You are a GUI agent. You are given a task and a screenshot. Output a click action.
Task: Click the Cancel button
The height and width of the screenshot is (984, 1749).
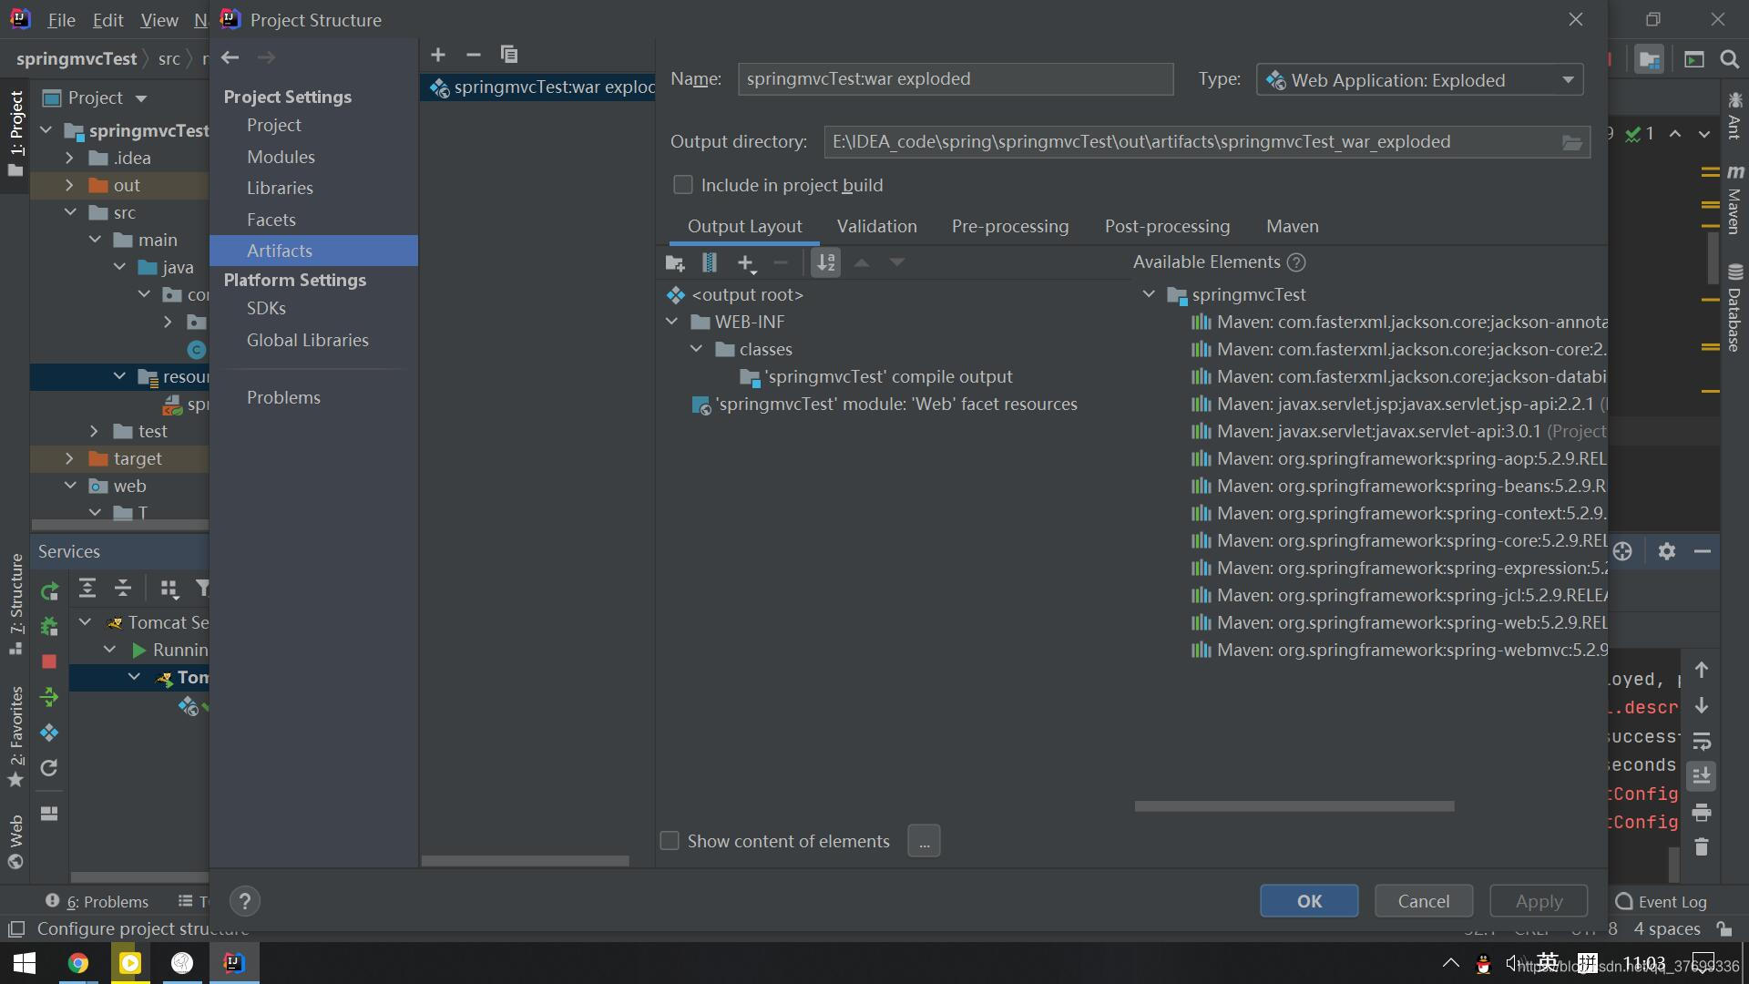point(1424,900)
